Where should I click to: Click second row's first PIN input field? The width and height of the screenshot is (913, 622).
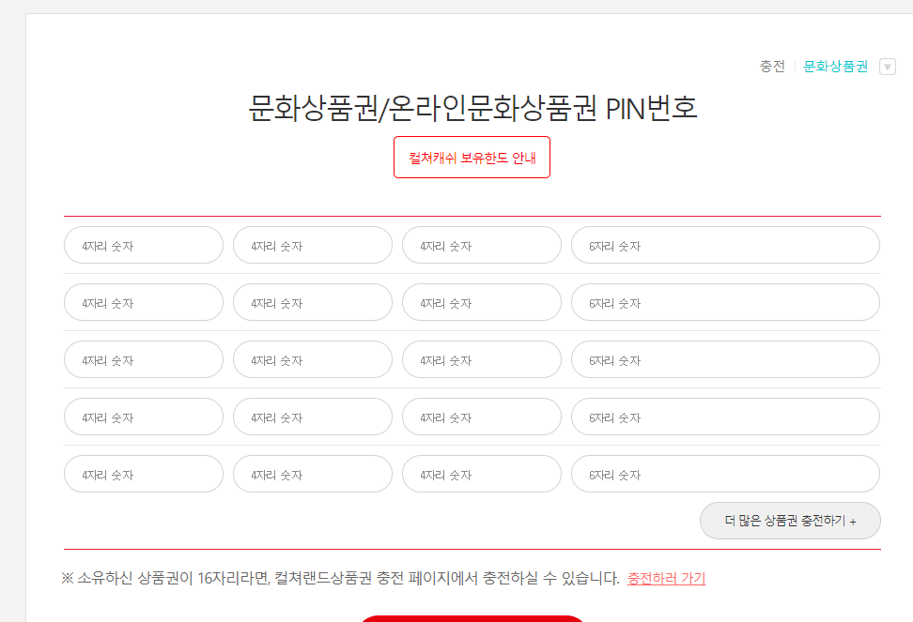pyautogui.click(x=143, y=302)
